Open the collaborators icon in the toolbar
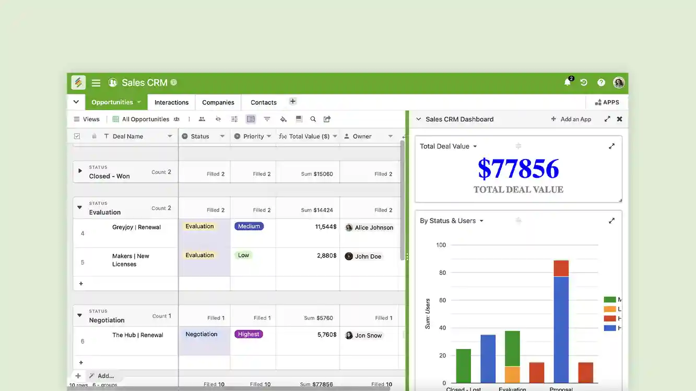This screenshot has width=696, height=391. [x=202, y=119]
